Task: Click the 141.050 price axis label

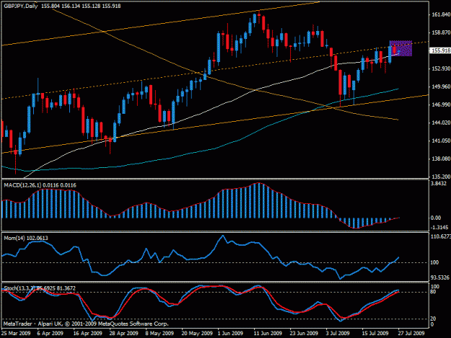Action: point(441,141)
